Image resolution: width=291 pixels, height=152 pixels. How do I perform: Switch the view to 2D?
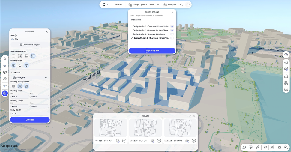(x=265, y=147)
